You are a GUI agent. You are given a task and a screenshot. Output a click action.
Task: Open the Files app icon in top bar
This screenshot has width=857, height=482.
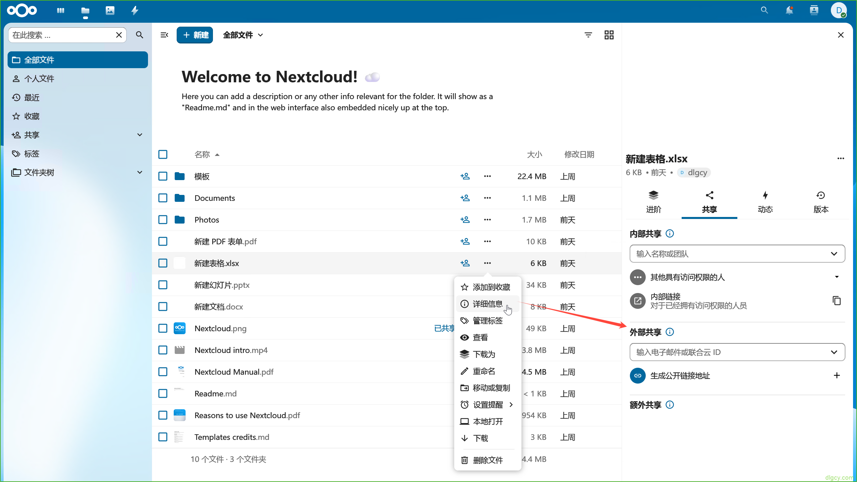85,11
